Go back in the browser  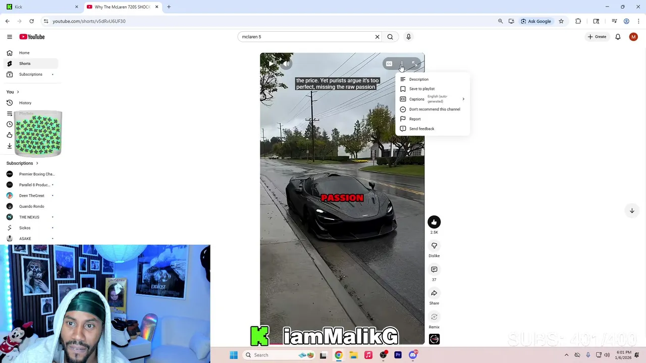click(x=7, y=21)
